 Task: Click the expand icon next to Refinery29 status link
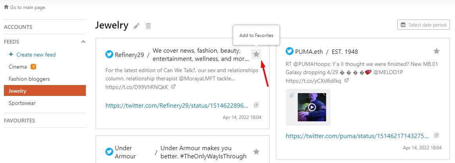point(256,105)
